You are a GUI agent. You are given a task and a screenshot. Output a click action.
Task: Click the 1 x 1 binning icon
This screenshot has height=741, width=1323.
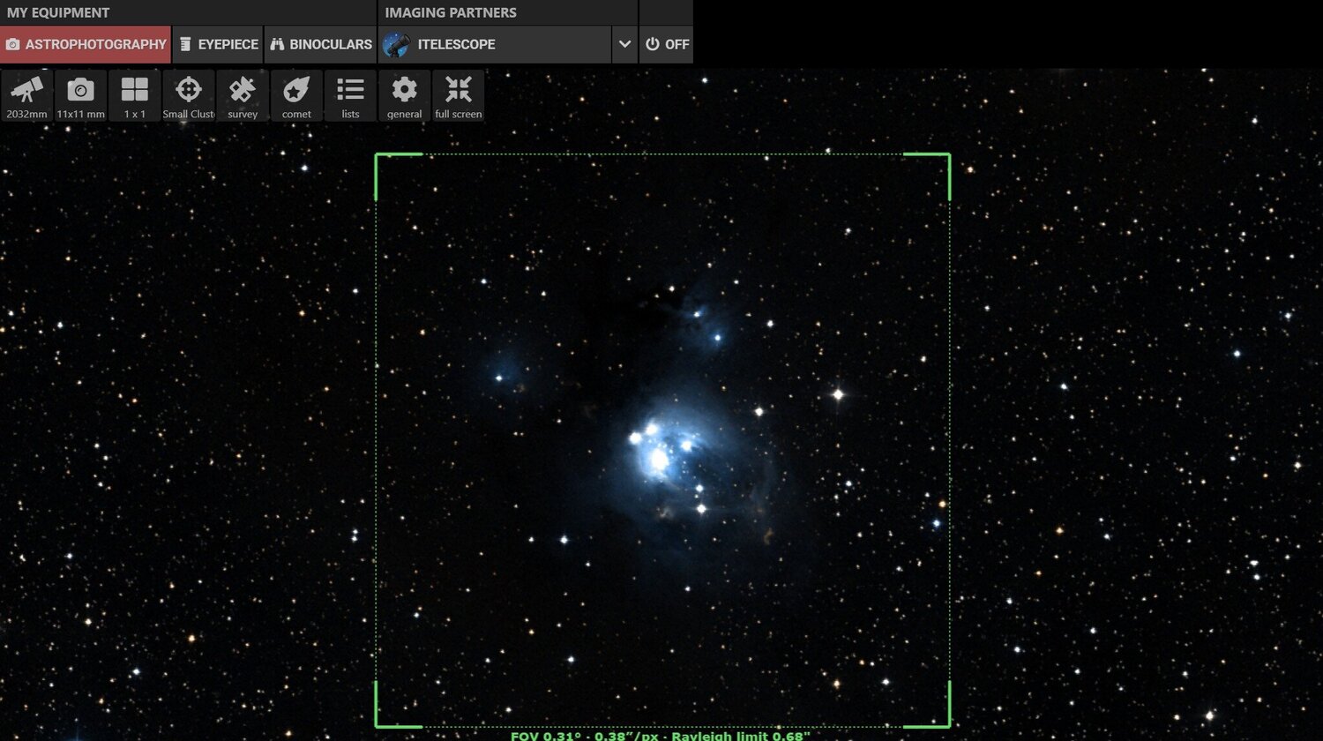point(135,94)
